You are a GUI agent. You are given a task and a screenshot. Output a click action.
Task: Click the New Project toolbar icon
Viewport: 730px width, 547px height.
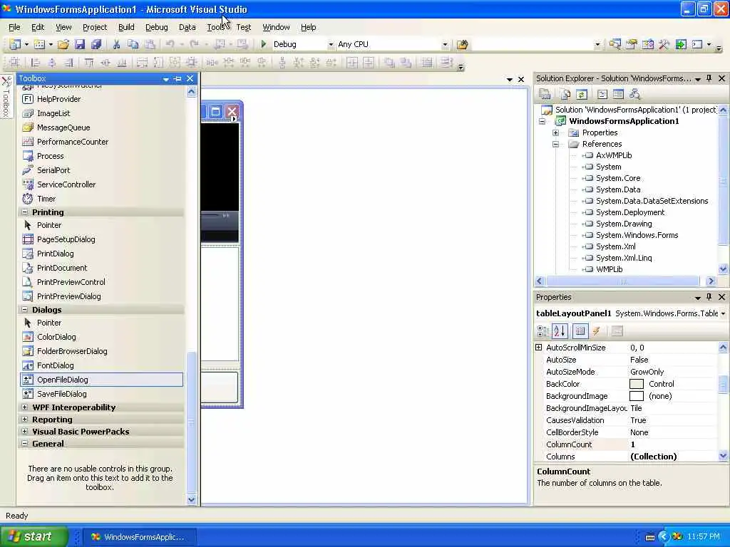(x=15, y=44)
